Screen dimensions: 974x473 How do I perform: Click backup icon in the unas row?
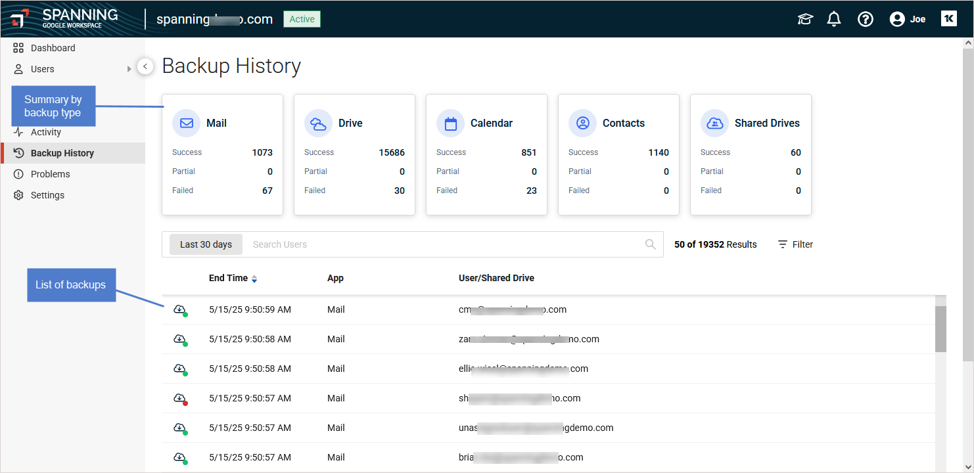click(x=180, y=428)
